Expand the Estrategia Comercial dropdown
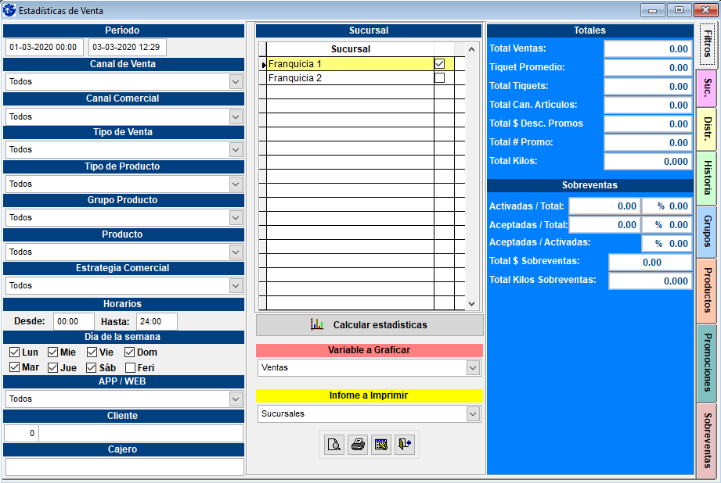This screenshot has height=483, width=721. point(236,285)
